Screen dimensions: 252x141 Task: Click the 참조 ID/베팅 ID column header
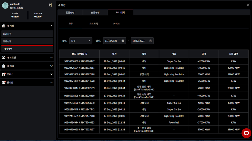[x=79, y=54]
